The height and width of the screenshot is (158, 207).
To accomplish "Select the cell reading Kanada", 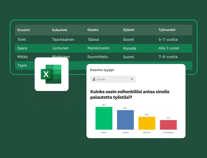I will 129,48.
